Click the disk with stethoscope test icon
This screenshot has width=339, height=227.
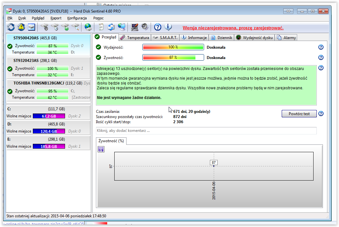tap(44, 27)
